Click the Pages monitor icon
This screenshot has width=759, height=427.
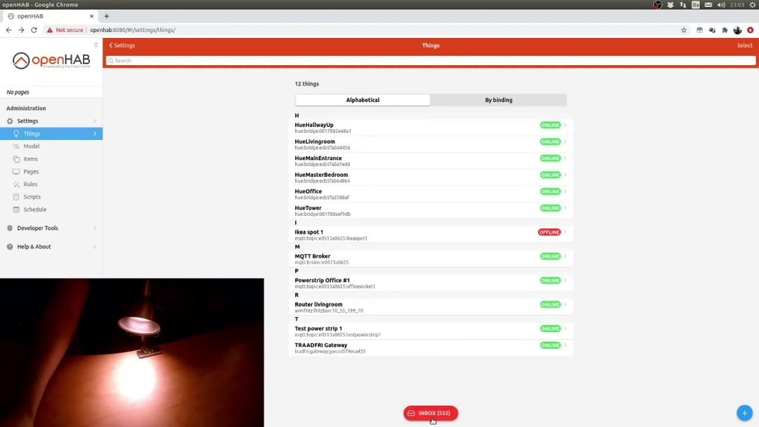(17, 172)
